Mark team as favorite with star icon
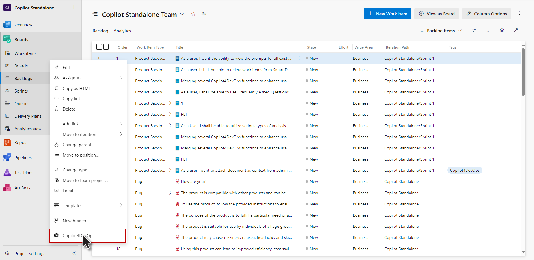 193,14
